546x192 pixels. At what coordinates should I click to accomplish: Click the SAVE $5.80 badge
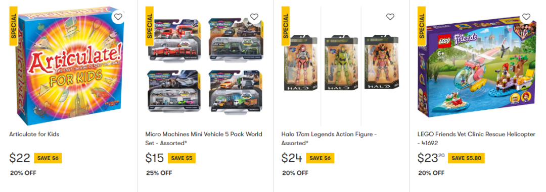[x=466, y=158]
